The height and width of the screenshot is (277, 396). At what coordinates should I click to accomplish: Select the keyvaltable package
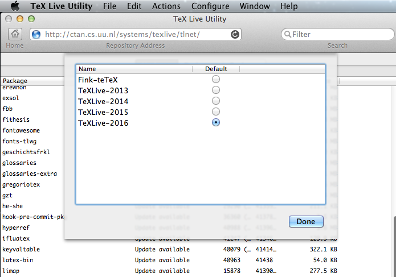point(21,249)
